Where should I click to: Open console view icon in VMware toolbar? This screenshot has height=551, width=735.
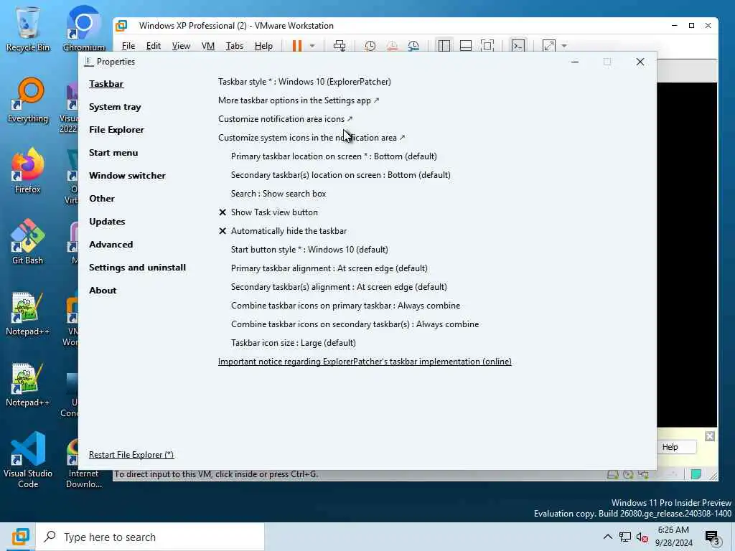click(518, 45)
